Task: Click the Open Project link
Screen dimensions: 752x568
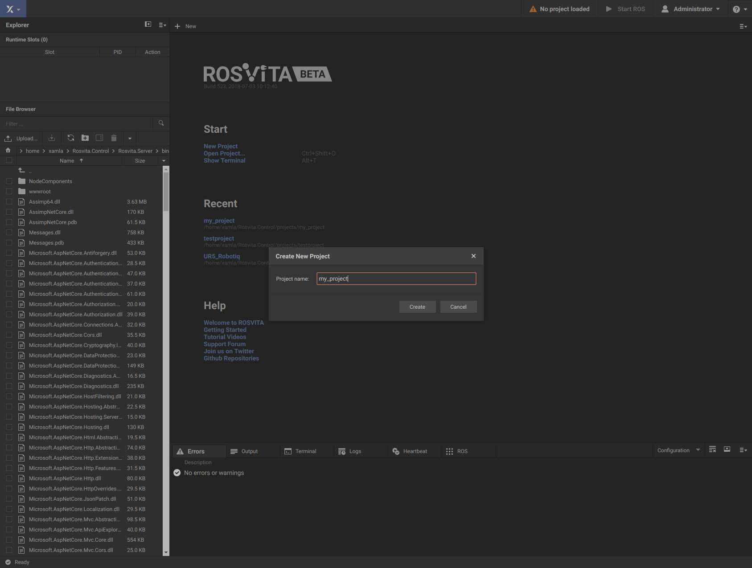Action: point(224,153)
